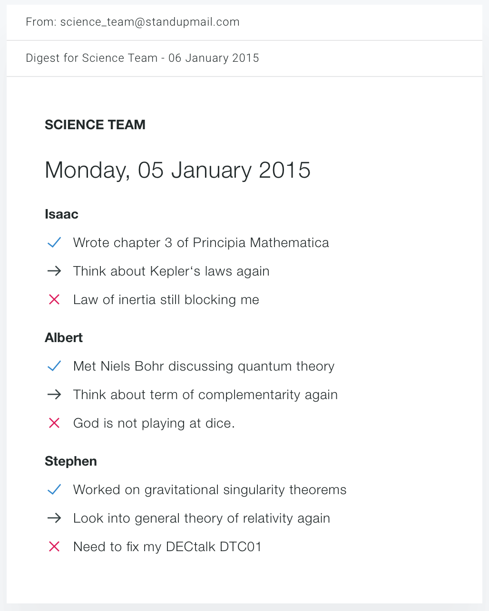Image resolution: width=489 pixels, height=611 pixels.
Task: Click the text Met Niels Bohr discussing quantum theory
Action: (204, 366)
